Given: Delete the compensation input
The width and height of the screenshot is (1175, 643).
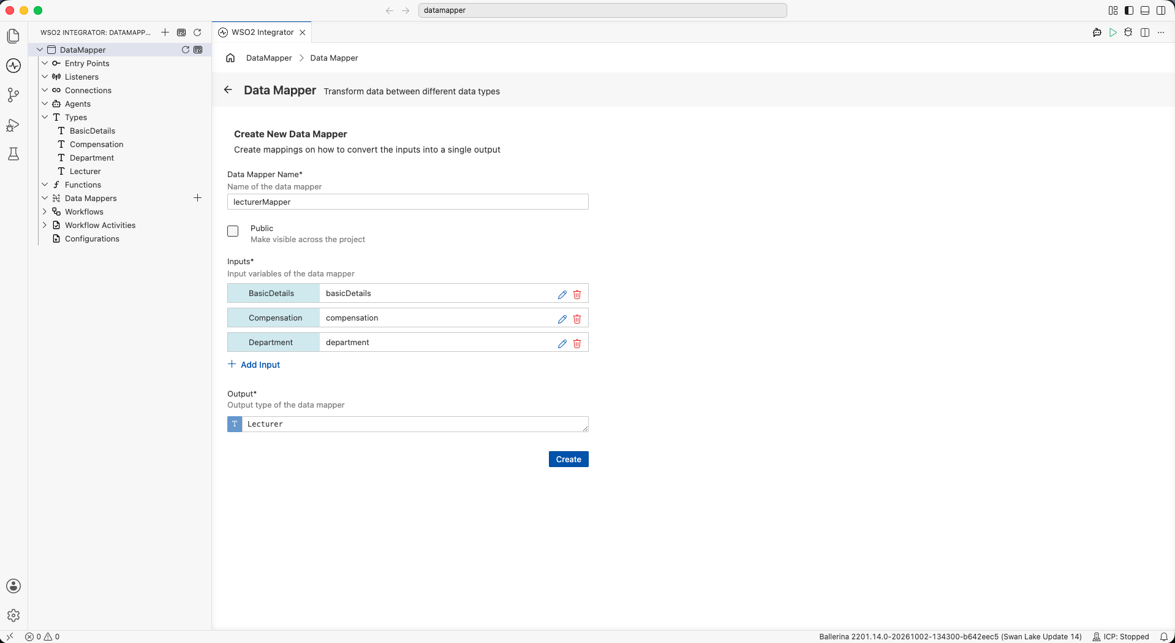Looking at the screenshot, I should 577,319.
